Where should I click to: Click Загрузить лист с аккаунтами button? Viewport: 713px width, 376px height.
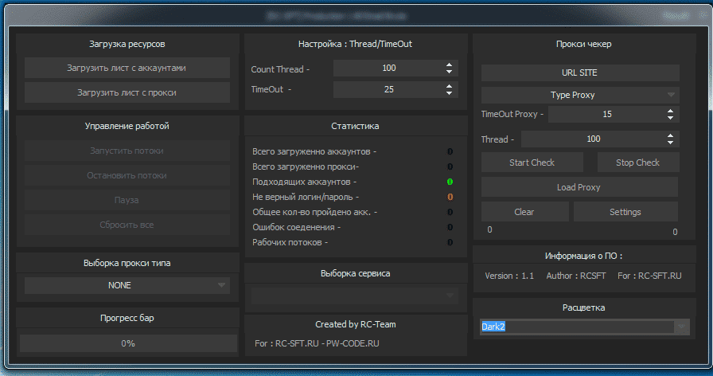127,68
